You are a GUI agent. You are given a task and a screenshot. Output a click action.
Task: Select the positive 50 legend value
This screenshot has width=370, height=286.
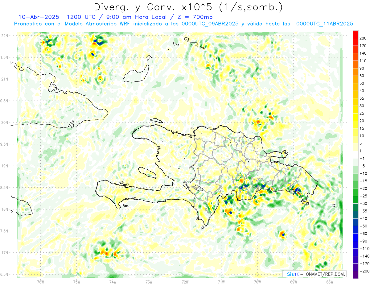tap(362, 83)
